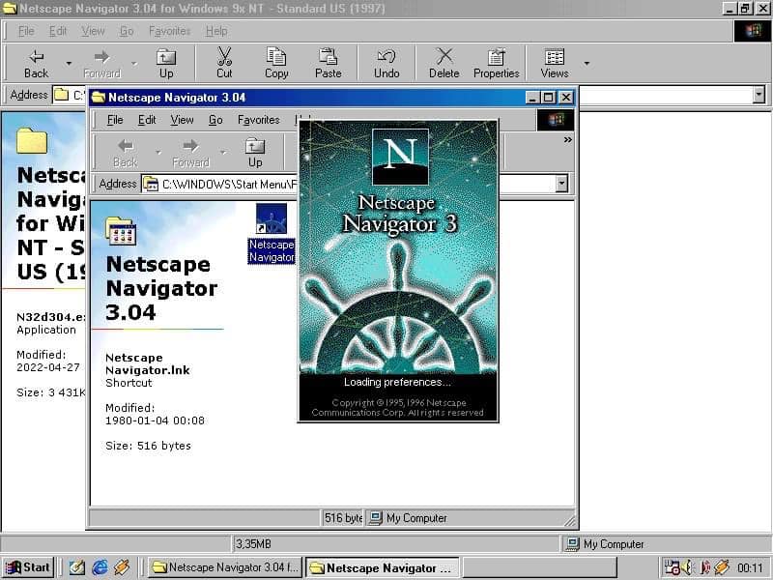Expand the Views dropdown arrow
Viewport: 773px width, 580px height.
(587, 64)
